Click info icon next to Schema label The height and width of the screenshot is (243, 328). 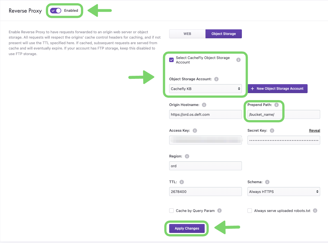point(267,182)
